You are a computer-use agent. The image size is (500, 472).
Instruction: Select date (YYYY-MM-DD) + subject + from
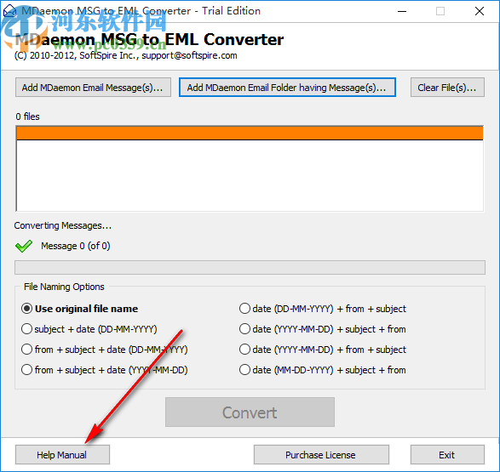(322, 329)
